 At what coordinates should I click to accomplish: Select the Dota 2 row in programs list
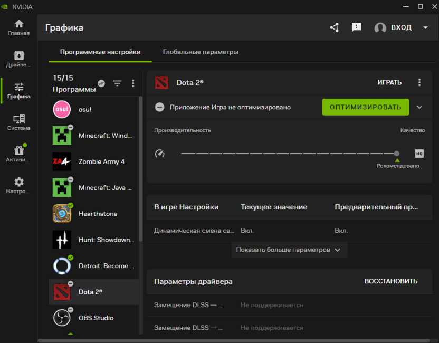(x=94, y=292)
